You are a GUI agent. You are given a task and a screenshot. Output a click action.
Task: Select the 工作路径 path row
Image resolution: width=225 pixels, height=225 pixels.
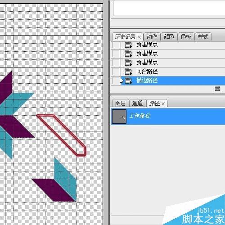click(x=168, y=116)
